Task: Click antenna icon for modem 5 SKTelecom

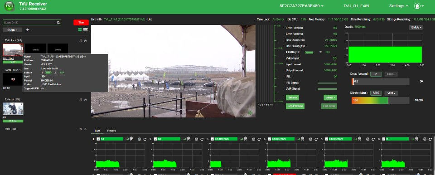Action: [x=359, y=139]
